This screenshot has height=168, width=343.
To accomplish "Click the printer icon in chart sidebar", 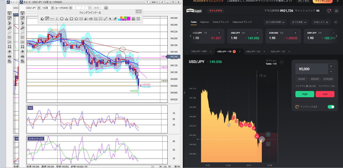I will click(x=22, y=56).
